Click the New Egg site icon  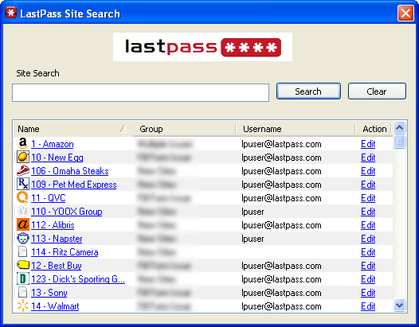23,157
